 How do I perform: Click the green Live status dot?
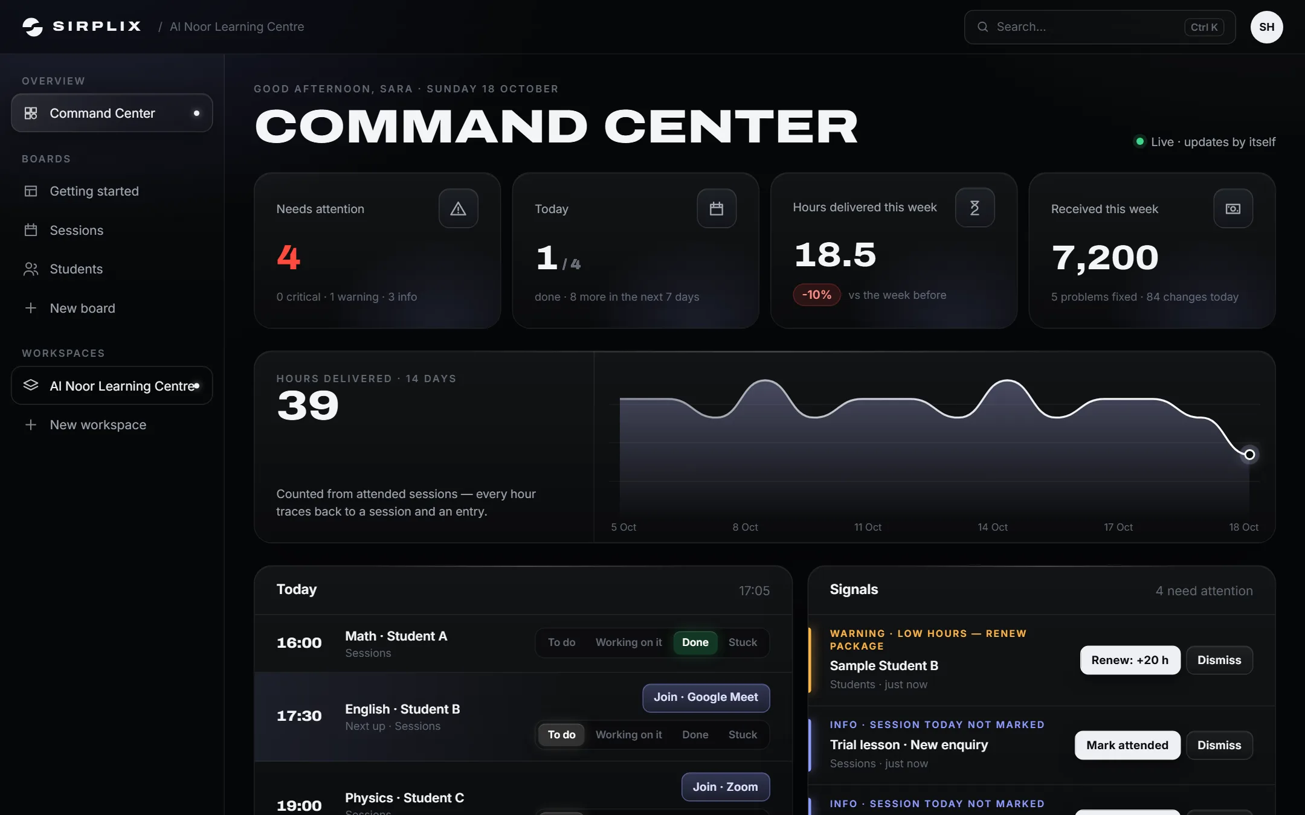coord(1139,141)
